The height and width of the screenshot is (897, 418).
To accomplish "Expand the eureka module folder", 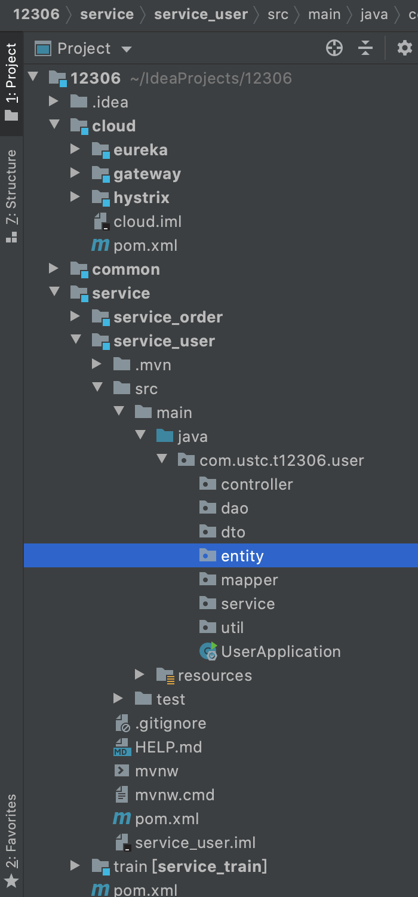I will pos(75,150).
